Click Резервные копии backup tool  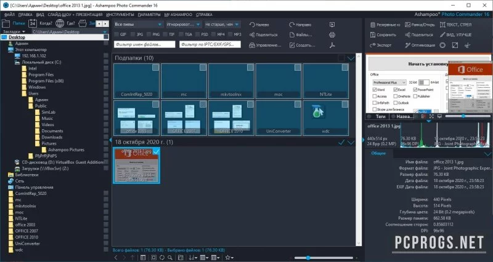click(385, 25)
